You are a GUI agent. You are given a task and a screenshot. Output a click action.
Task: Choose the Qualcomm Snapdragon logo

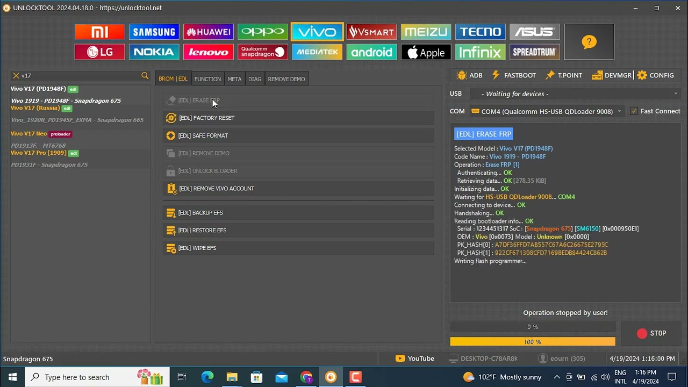pyautogui.click(x=263, y=52)
